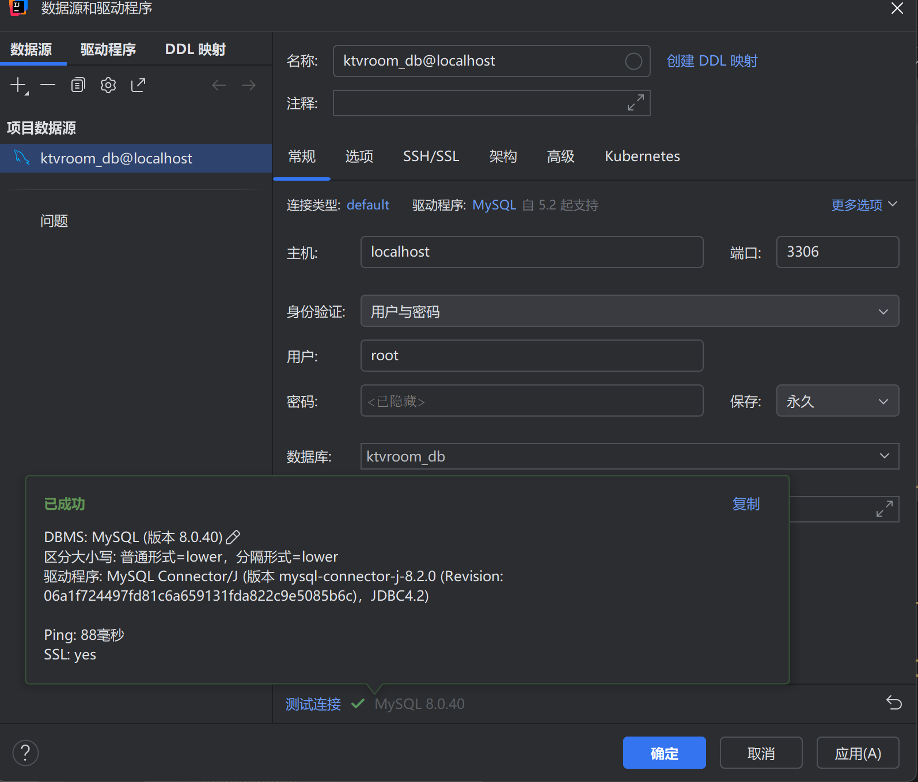Revert changes with the undo arrow icon

(x=894, y=703)
